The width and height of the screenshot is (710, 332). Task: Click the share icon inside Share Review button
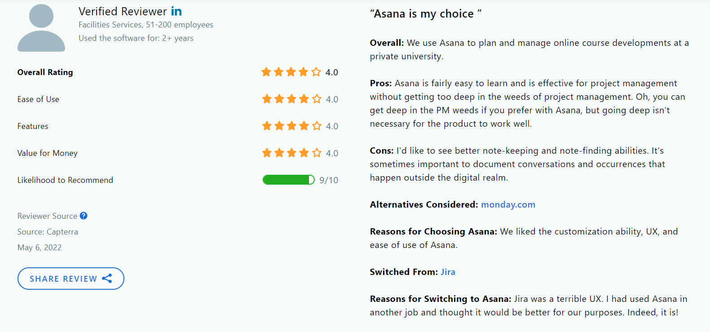point(107,279)
